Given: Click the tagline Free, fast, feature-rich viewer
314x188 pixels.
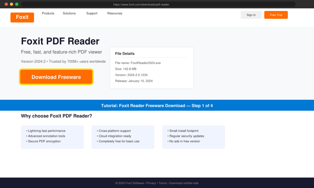Looking at the screenshot, I should [x=61, y=52].
